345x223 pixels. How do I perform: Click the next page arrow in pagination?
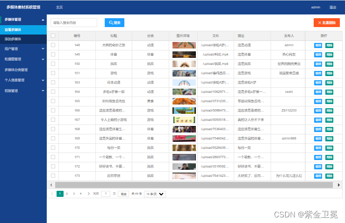pyautogui.click(x=88, y=194)
